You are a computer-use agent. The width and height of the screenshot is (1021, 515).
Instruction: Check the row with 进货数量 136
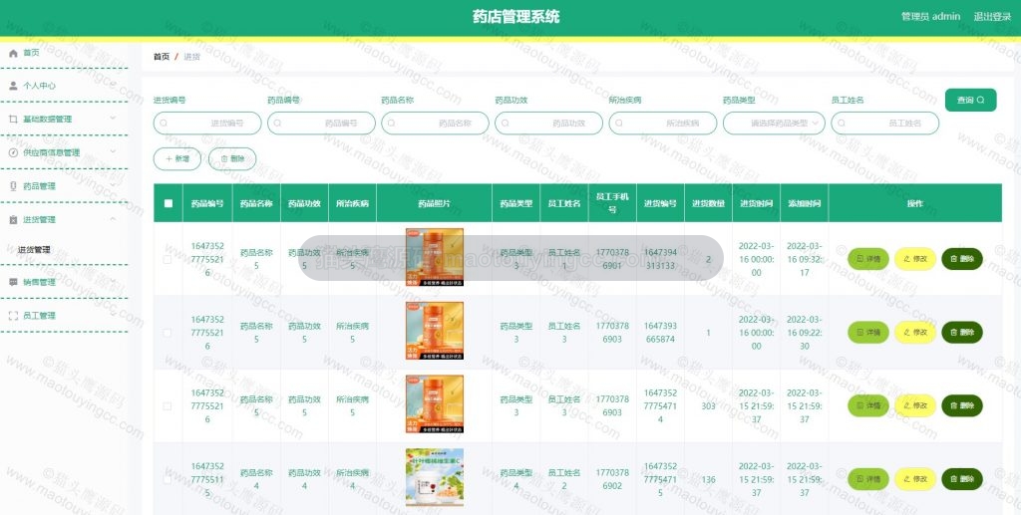[x=168, y=479]
